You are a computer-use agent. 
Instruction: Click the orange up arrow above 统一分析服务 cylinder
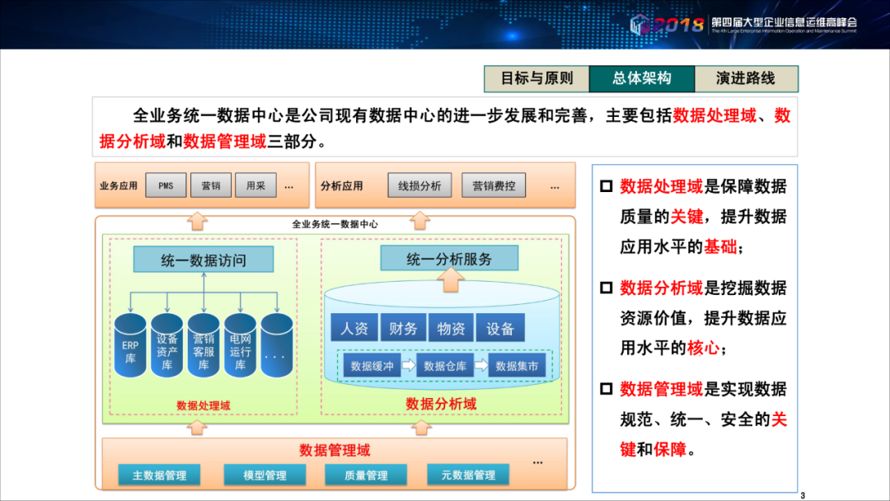coord(451,279)
